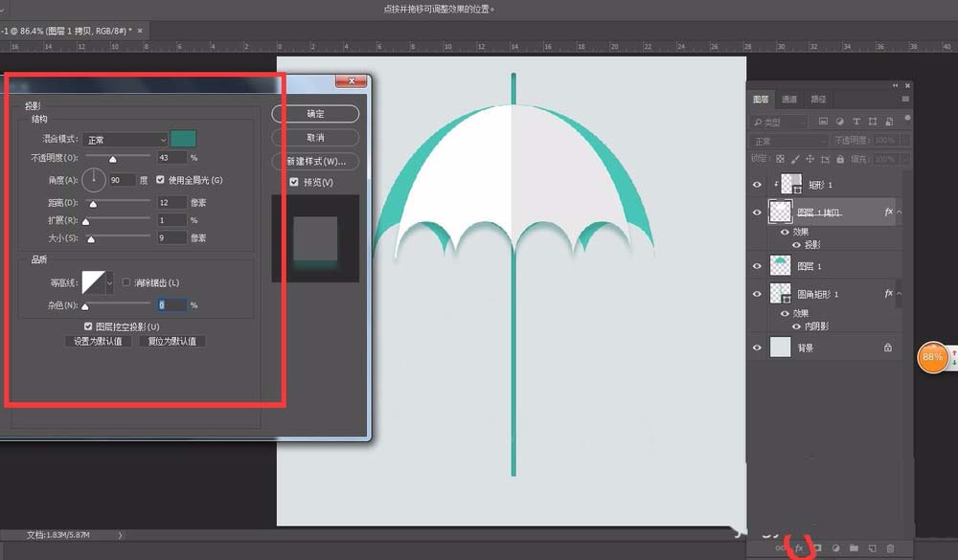Enable the 消除锯齿 (L) checkbox
Image resolution: width=958 pixels, height=560 pixels.
pos(127,282)
